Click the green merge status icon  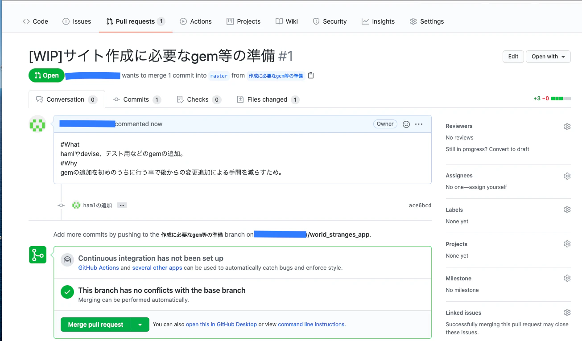click(38, 255)
